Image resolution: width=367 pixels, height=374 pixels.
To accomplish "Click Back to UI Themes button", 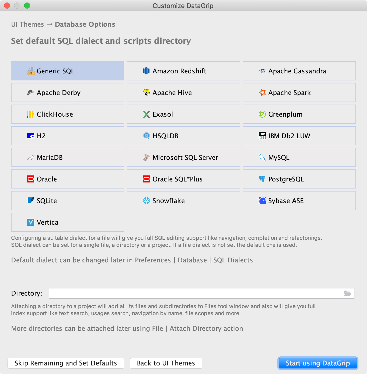I will pos(166,363).
